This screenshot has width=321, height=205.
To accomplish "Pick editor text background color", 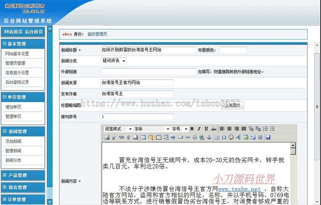I will pos(258,129).
